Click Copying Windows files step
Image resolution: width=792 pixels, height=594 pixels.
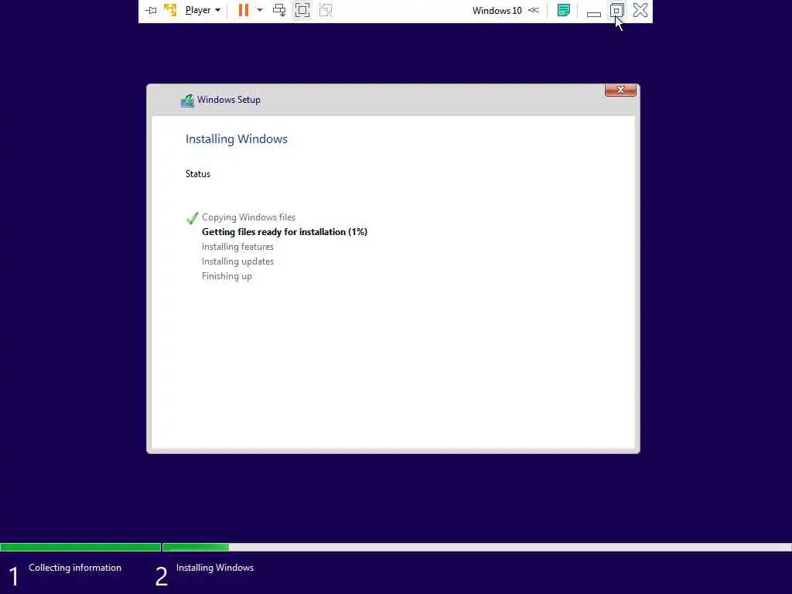(x=248, y=217)
